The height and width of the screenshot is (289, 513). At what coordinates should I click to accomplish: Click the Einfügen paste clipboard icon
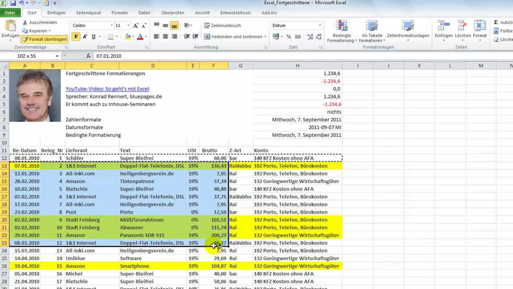pos(10,25)
